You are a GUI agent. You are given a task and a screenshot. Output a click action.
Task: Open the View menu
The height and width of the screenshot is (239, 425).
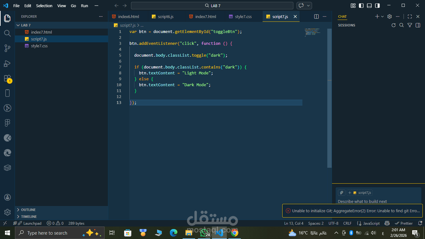coord(62,6)
